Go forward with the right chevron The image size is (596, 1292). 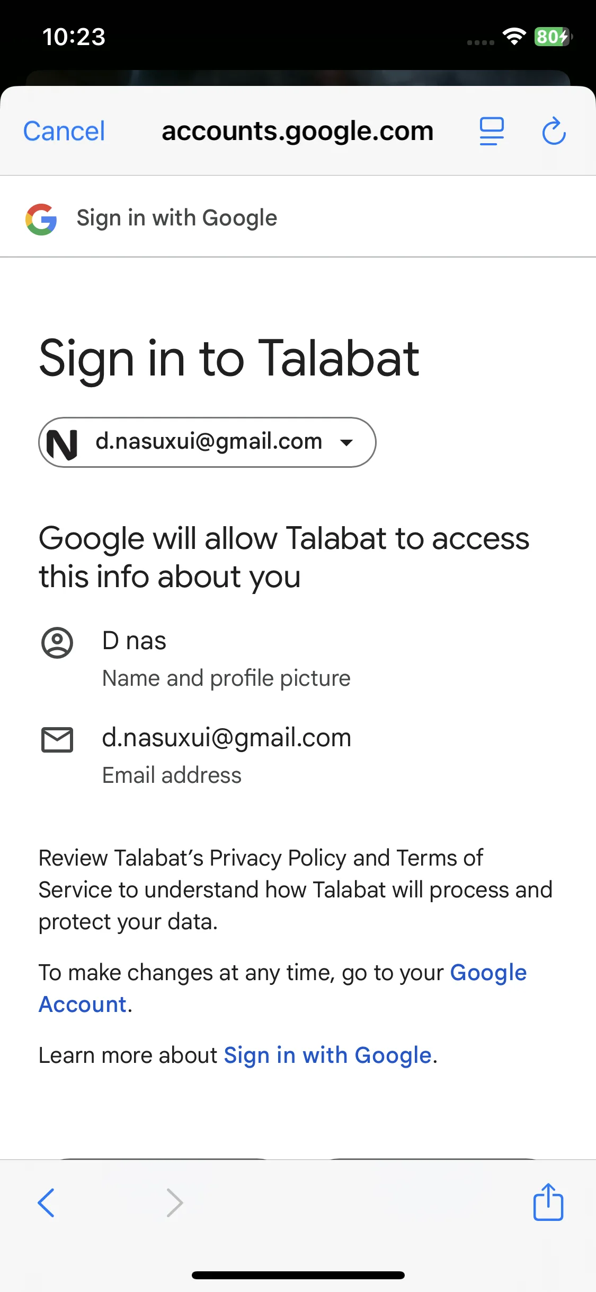[x=174, y=1202]
